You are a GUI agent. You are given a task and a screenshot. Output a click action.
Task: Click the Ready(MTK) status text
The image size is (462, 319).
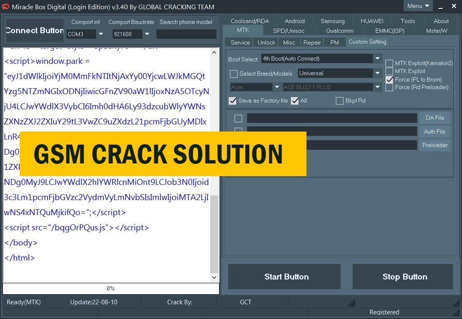pos(24,302)
